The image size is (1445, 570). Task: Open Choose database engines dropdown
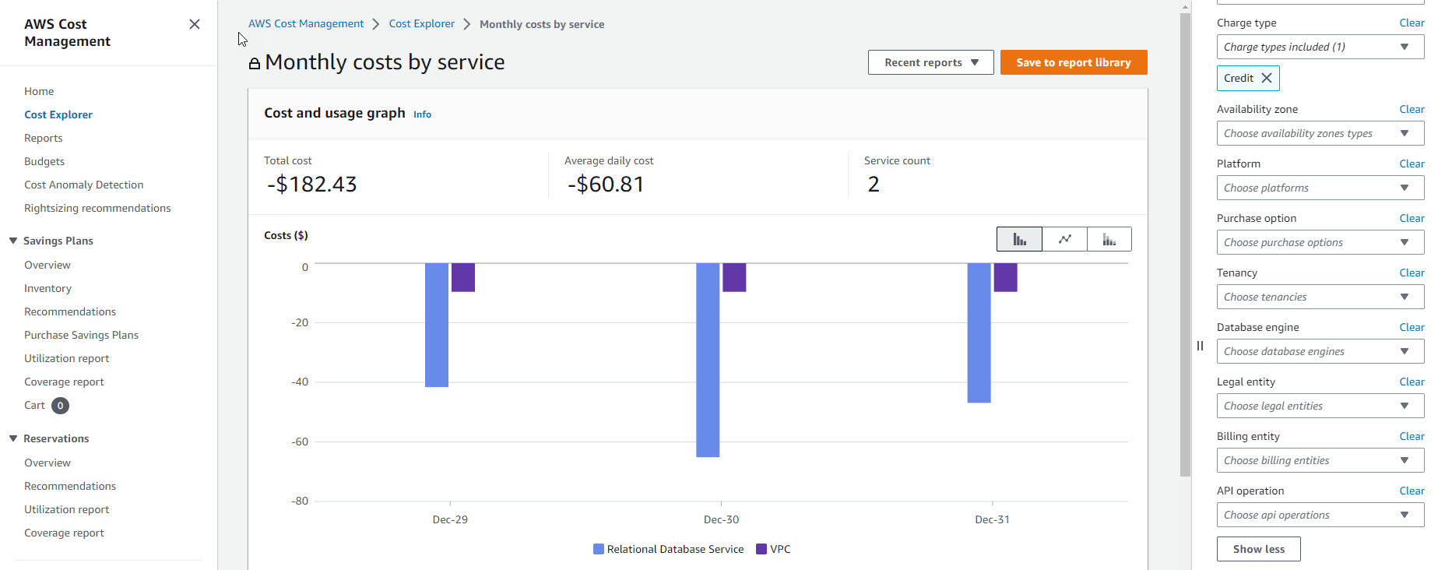1320,351
